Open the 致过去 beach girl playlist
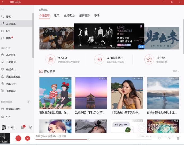184x145 pixels. 127,93
